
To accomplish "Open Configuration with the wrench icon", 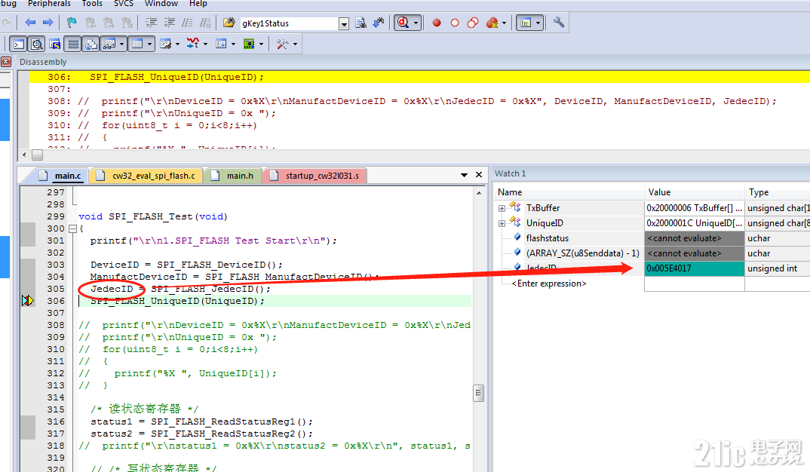I will tap(558, 22).
